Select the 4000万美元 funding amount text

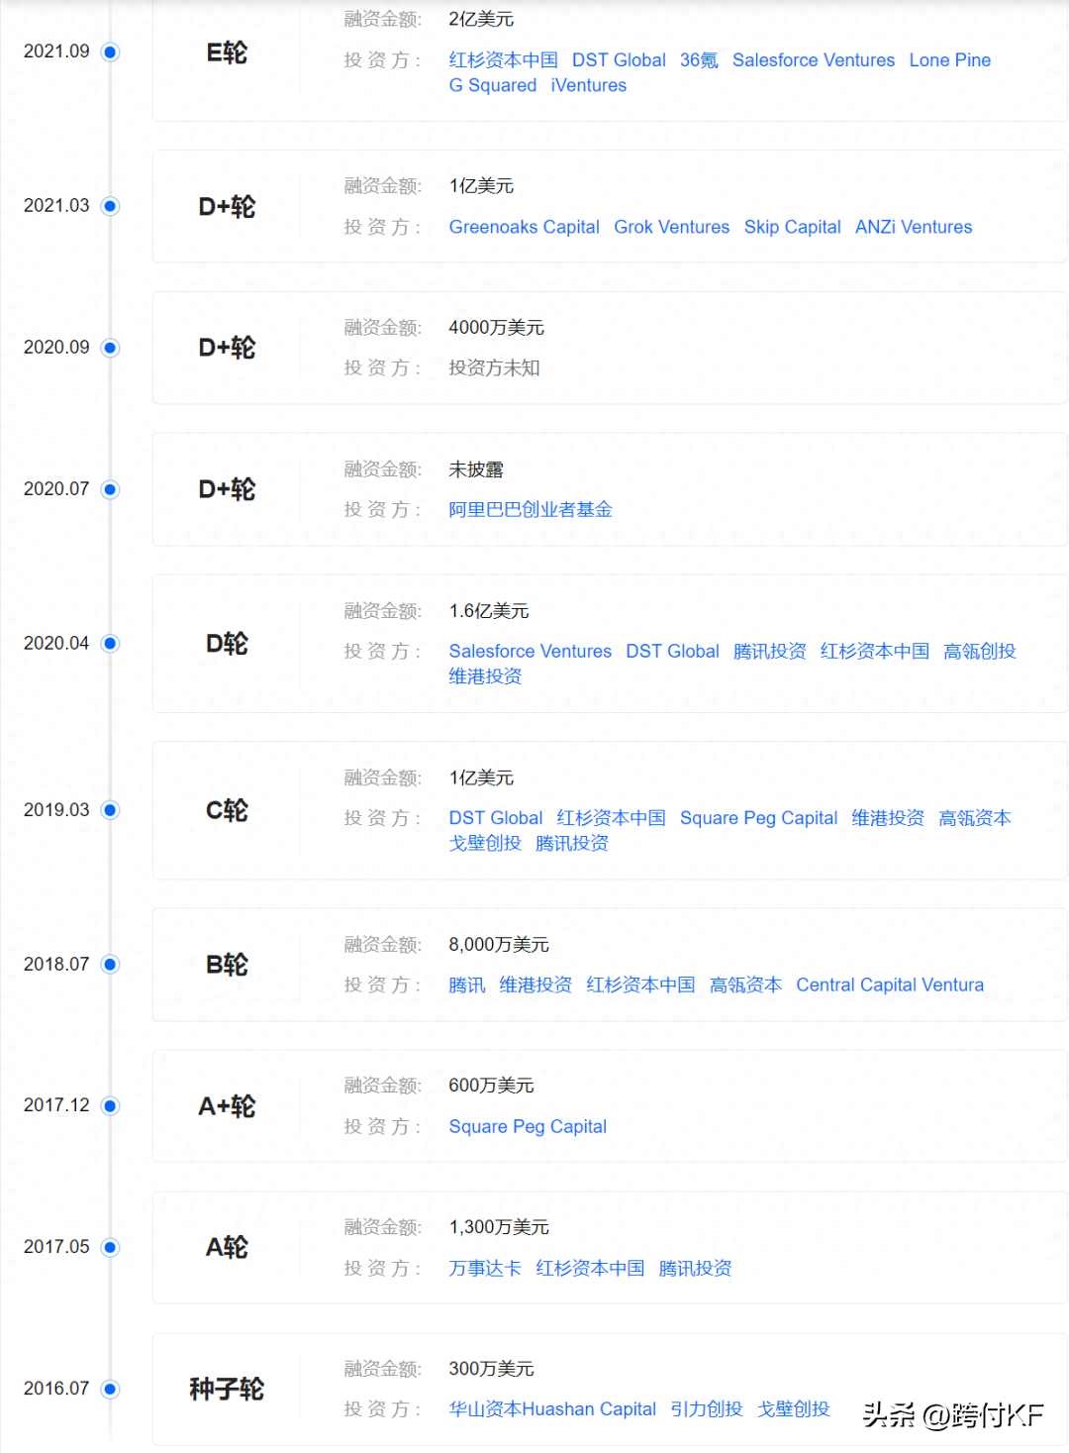(x=496, y=328)
